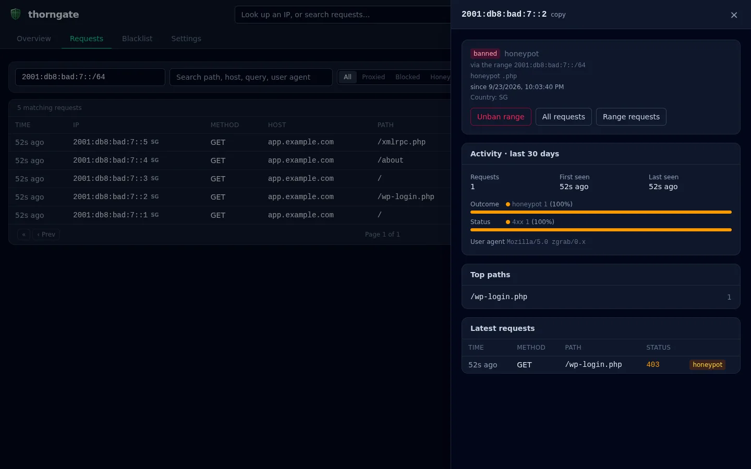Click the Country: SG text
The width and height of the screenshot is (751, 469).
click(x=489, y=97)
